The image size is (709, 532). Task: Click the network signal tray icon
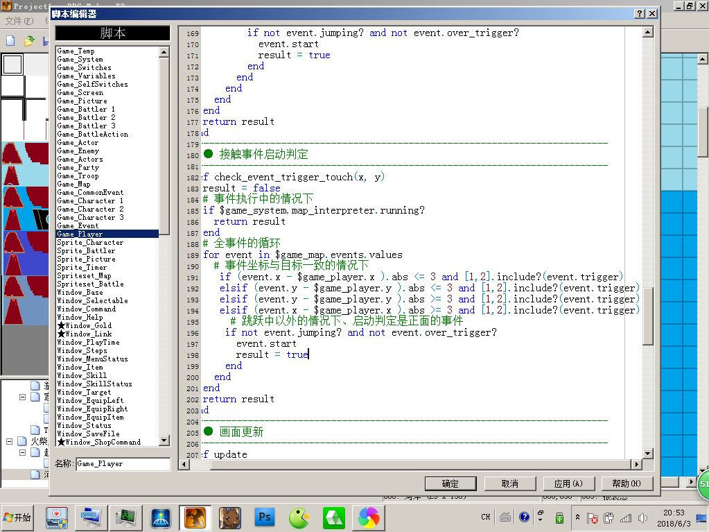(627, 518)
